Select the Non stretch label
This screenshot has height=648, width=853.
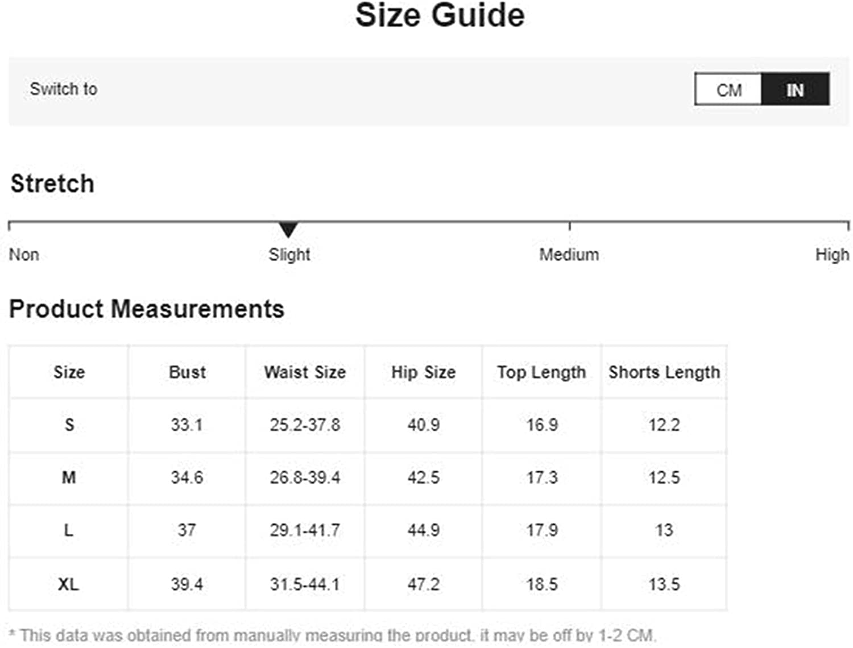(24, 254)
